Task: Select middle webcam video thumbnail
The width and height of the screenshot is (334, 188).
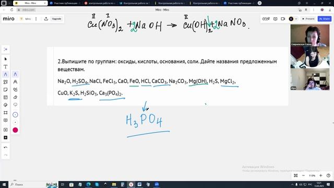Action: click(310, 57)
